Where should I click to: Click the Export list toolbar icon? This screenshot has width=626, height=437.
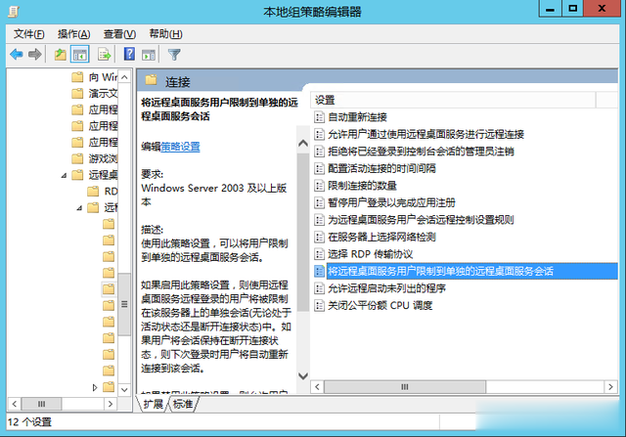pyautogui.click(x=105, y=55)
